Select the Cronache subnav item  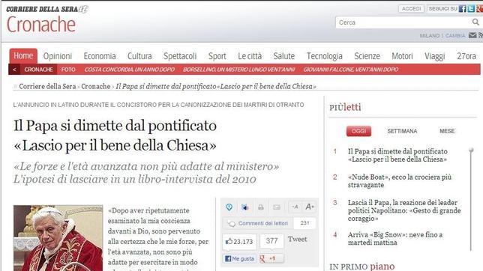38,70
